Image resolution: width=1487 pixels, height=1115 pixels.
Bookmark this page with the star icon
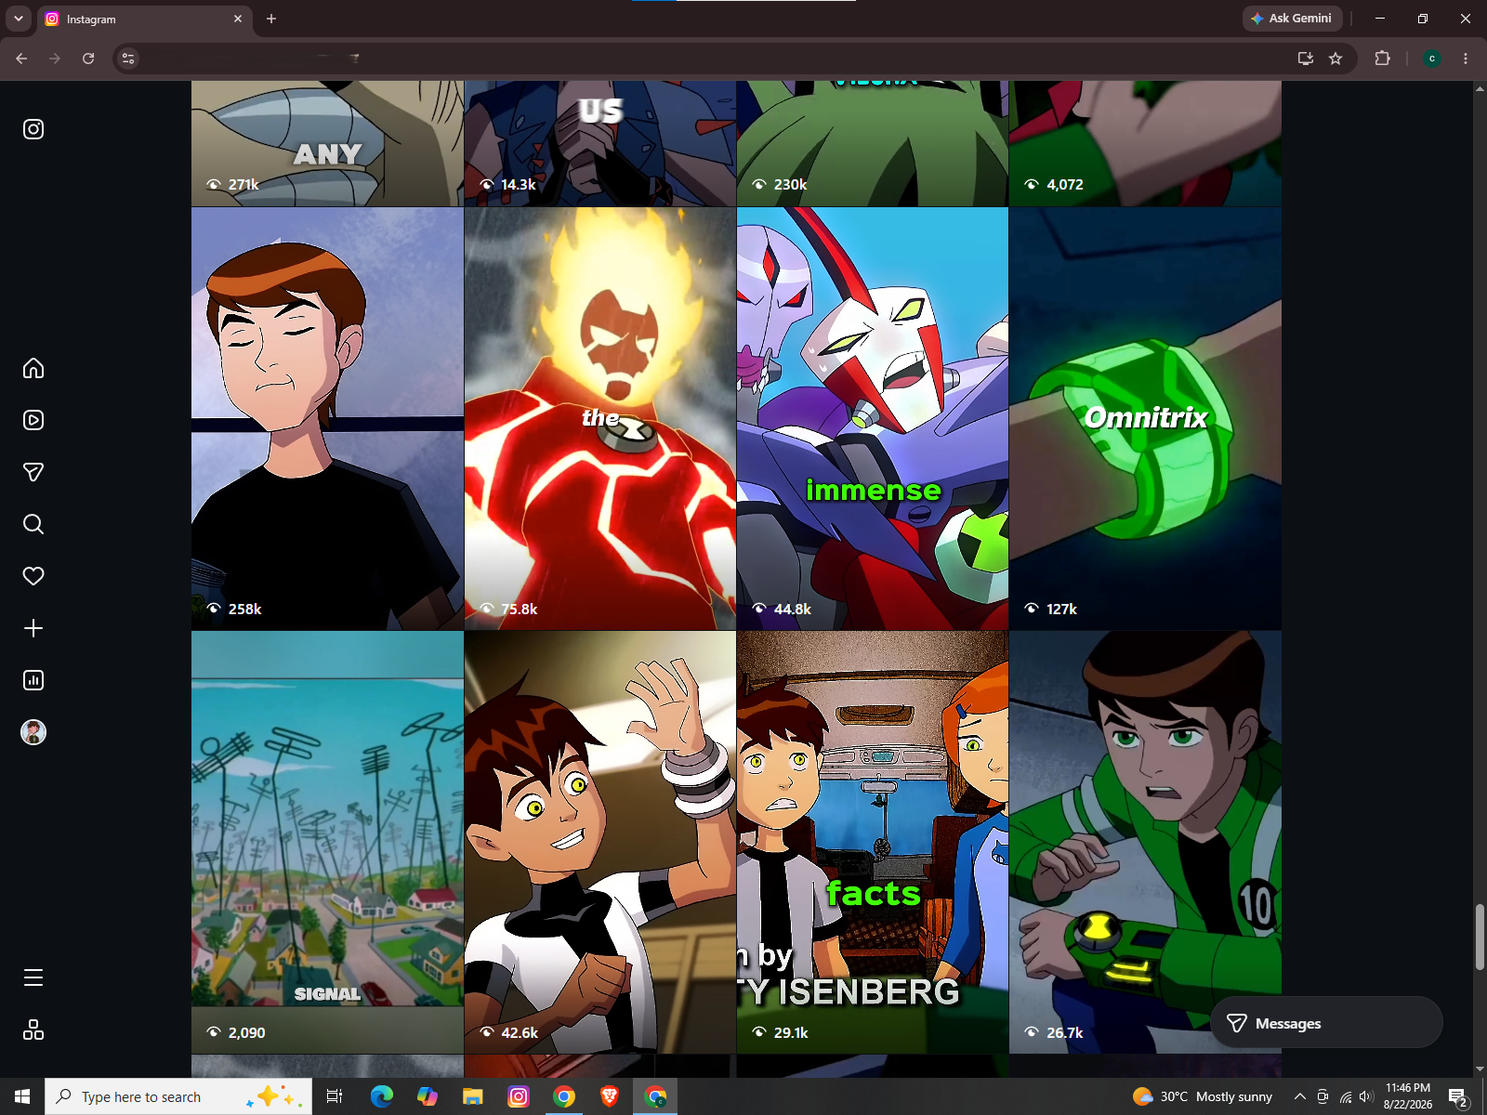click(1336, 59)
